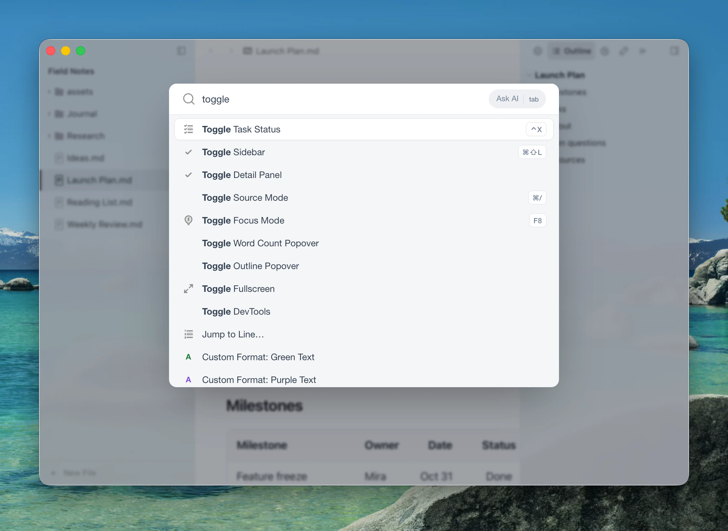The image size is (728, 531).
Task: Click the ⌘/ shortcut badge
Action: point(537,197)
